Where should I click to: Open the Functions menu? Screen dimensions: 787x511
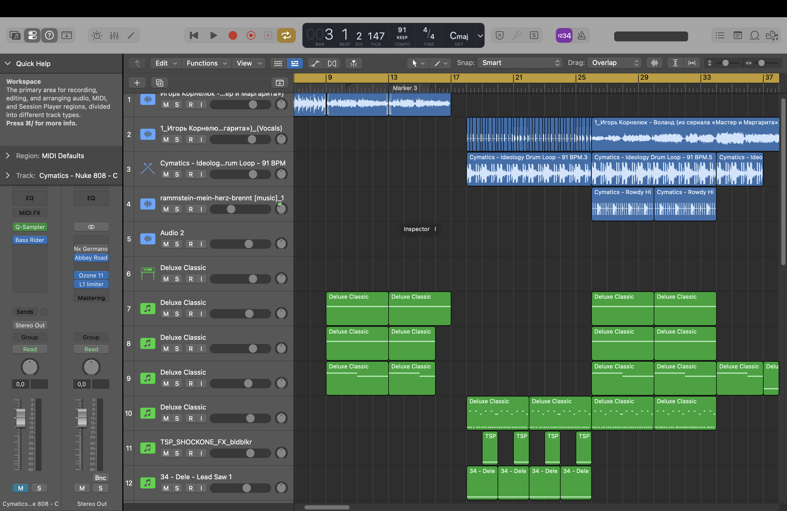point(206,63)
